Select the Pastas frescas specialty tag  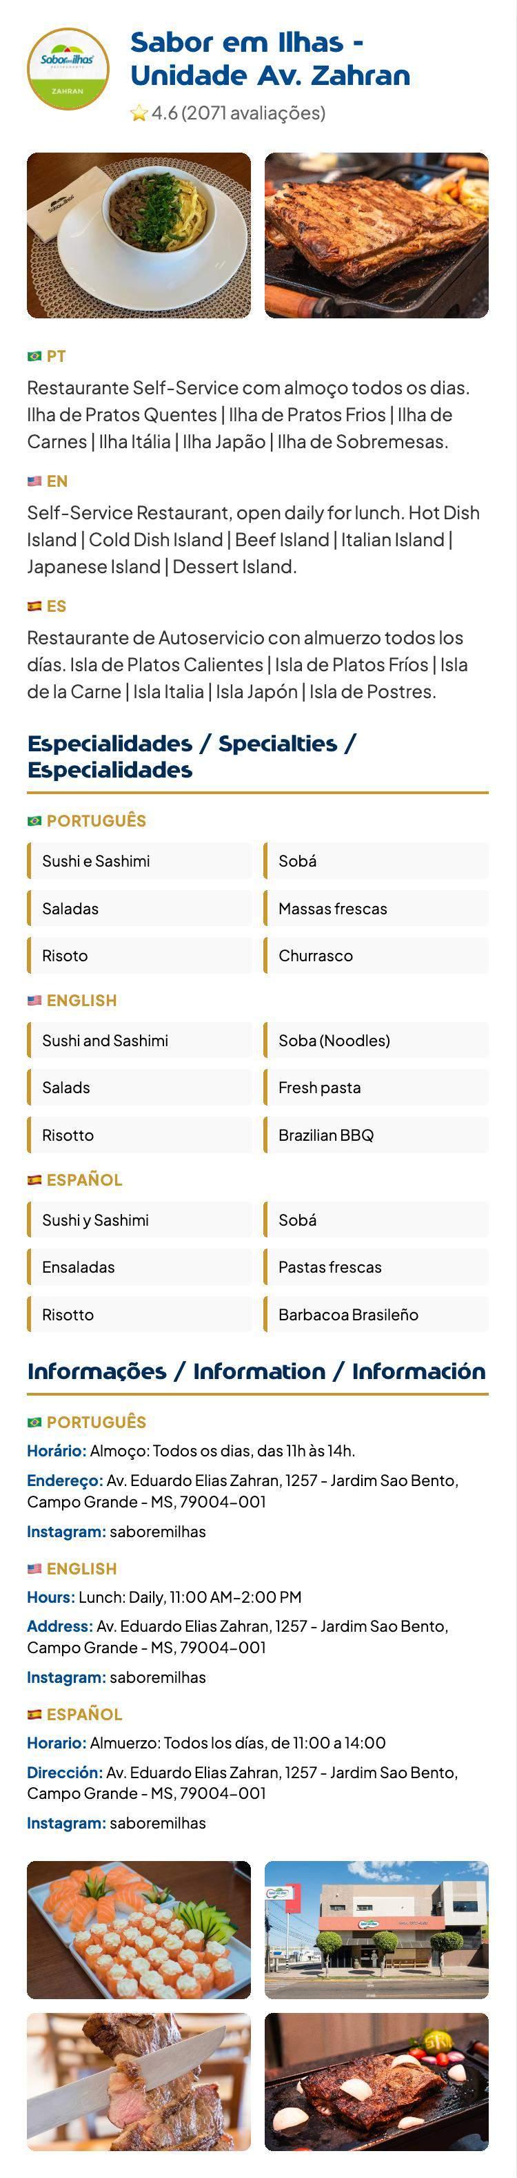[376, 1267]
